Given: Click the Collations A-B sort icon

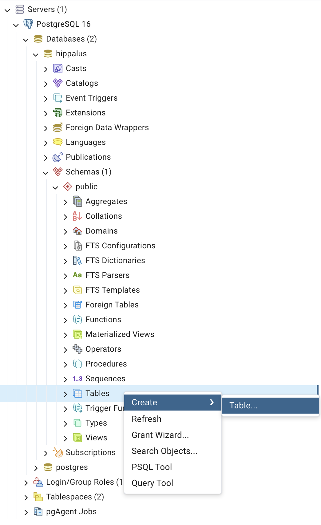Looking at the screenshot, I should pos(77,216).
